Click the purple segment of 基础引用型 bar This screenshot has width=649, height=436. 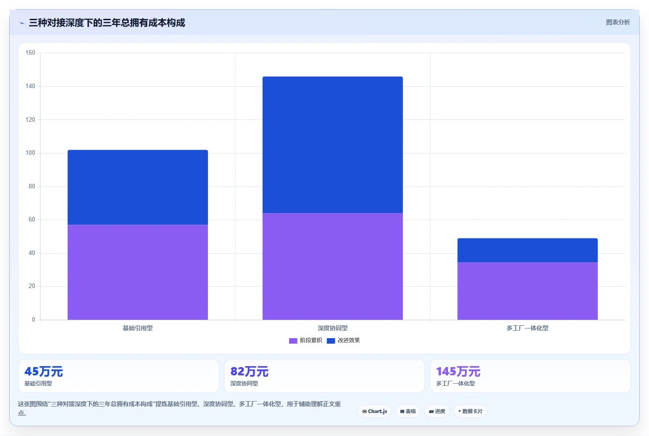pyautogui.click(x=138, y=272)
